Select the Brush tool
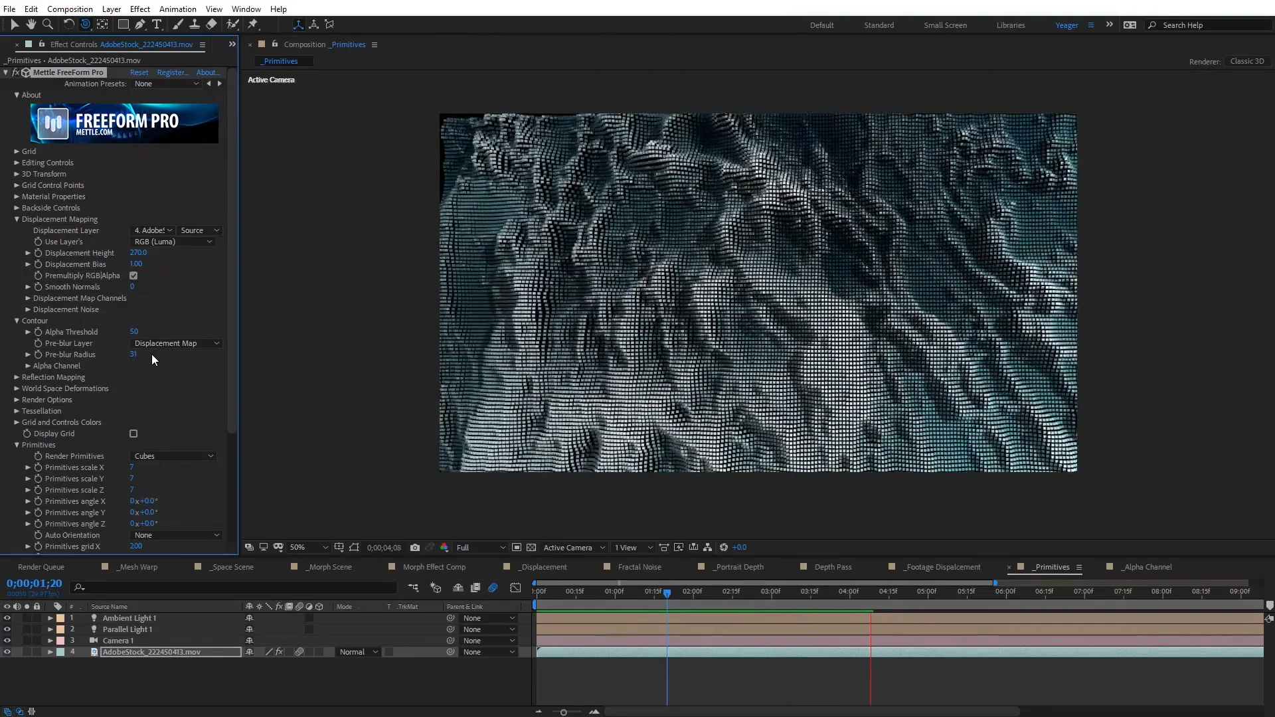The image size is (1275, 717). (x=177, y=25)
